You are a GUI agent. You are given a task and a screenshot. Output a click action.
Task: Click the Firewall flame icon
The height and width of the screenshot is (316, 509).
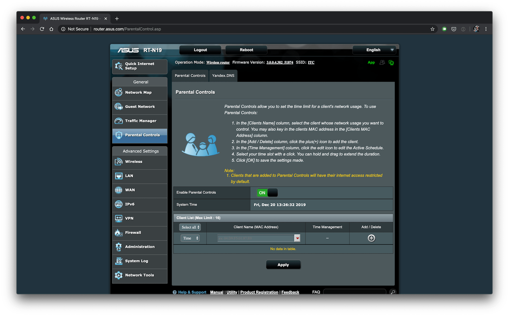tap(119, 232)
